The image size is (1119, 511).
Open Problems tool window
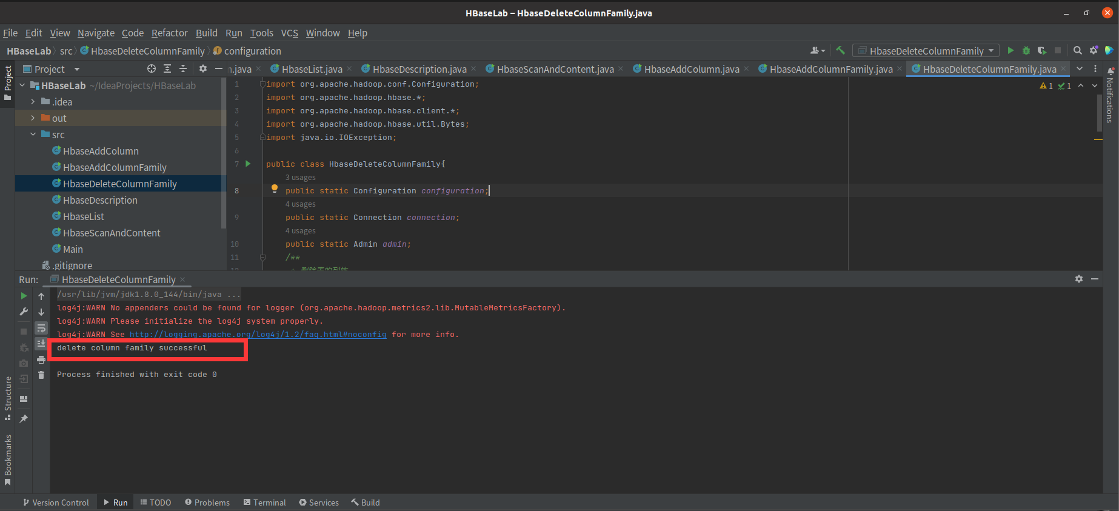(207, 503)
